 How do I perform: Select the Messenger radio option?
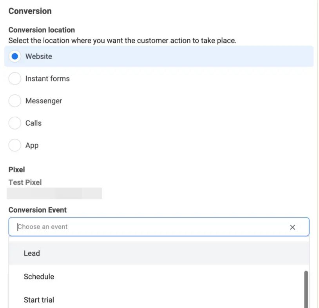pos(15,101)
